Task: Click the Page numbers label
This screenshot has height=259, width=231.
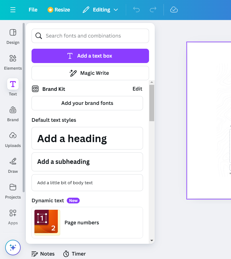Action: [82, 223]
